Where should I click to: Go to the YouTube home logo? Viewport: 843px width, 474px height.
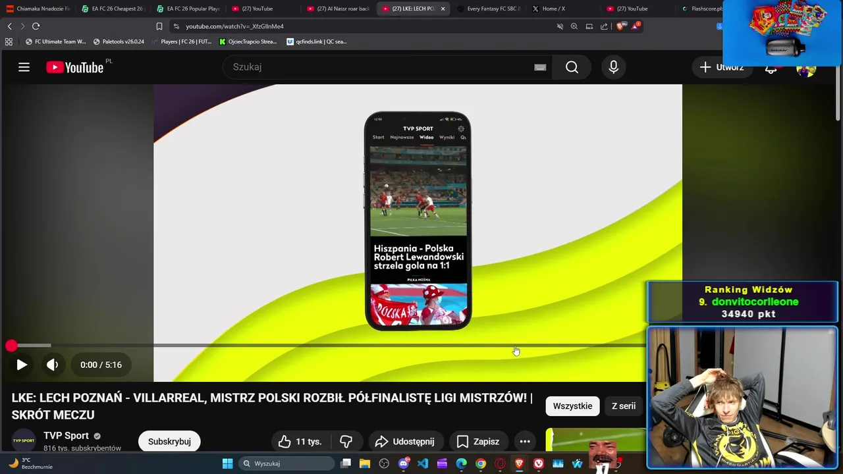tap(74, 67)
